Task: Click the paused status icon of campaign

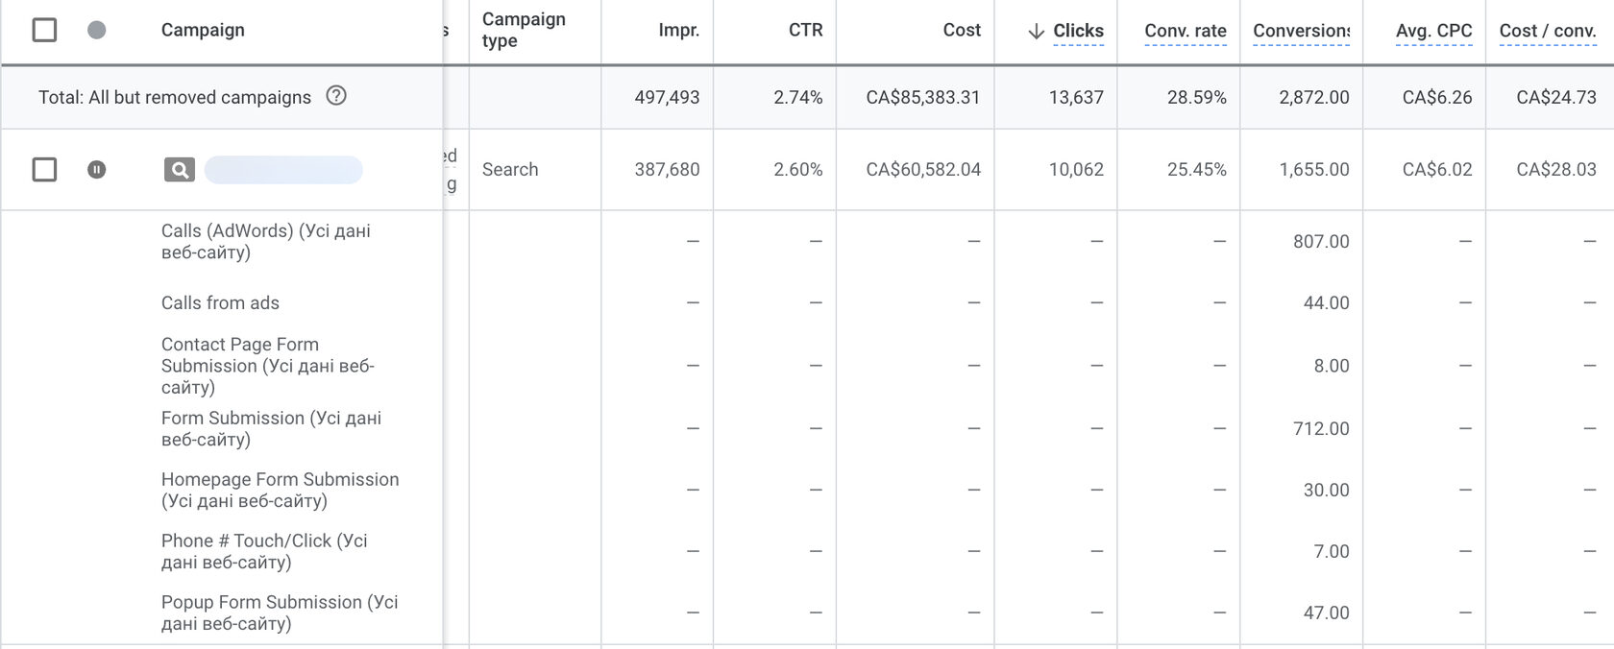Action: tap(96, 170)
